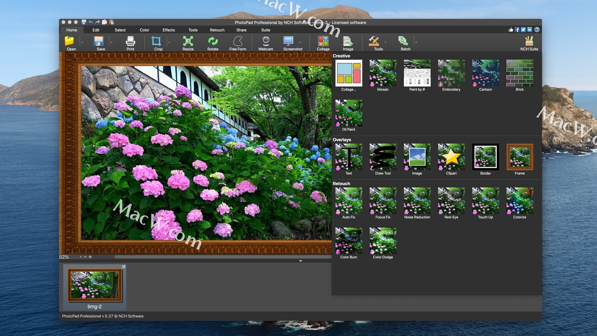Viewport: 597px width, 336px height.
Task: Open the NCH Suite toolbar button
Action: tap(529, 41)
